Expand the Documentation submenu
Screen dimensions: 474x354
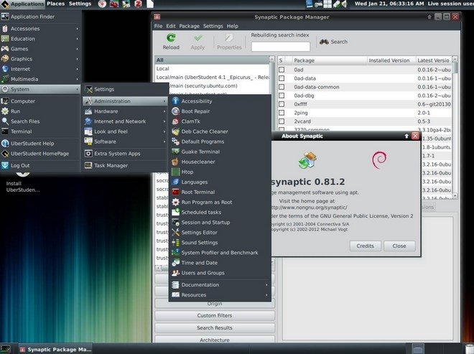click(x=220, y=285)
